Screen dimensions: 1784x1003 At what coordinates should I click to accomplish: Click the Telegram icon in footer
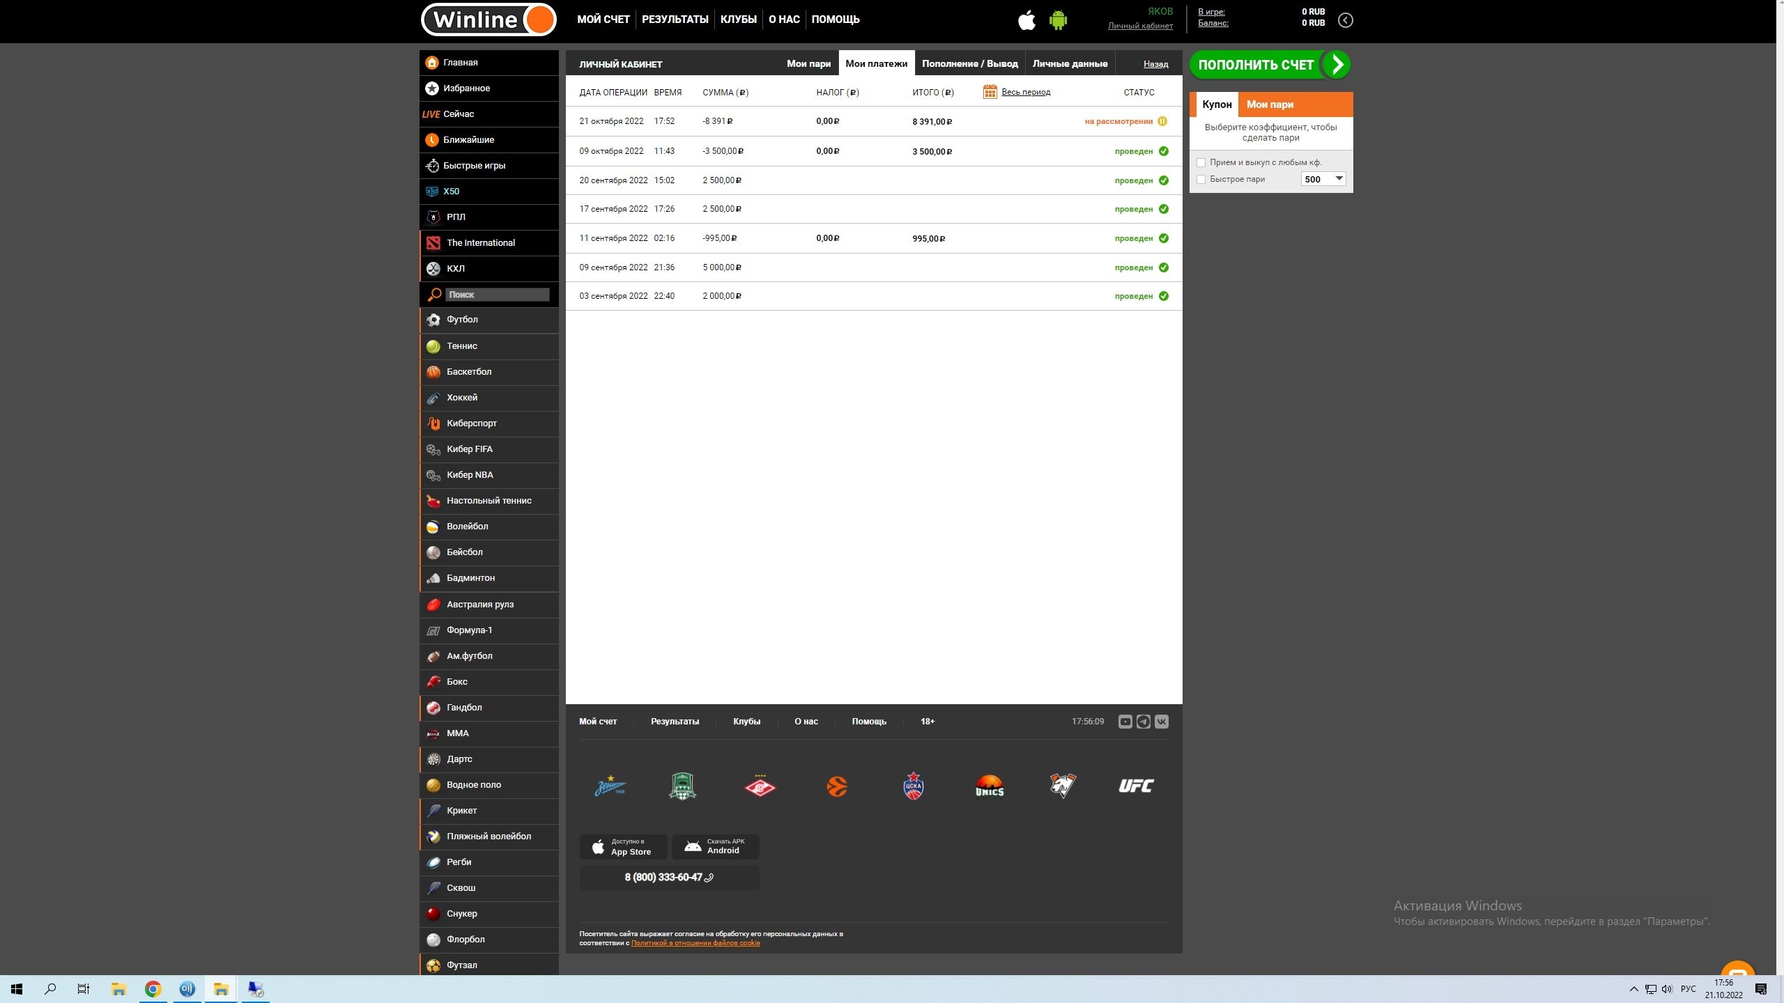tap(1144, 722)
